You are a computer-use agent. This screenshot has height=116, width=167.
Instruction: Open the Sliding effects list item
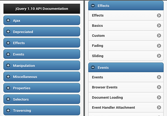coord(126,56)
